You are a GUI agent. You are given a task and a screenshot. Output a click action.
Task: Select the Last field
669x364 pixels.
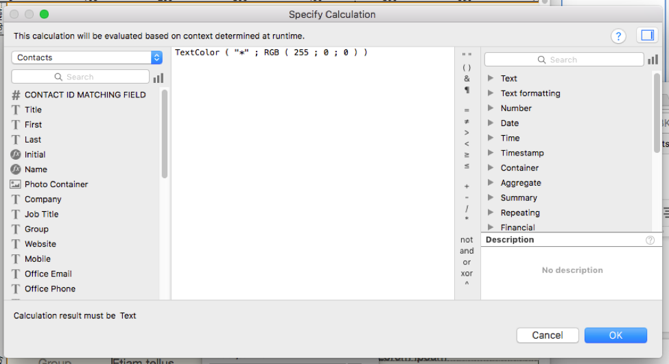tap(32, 139)
